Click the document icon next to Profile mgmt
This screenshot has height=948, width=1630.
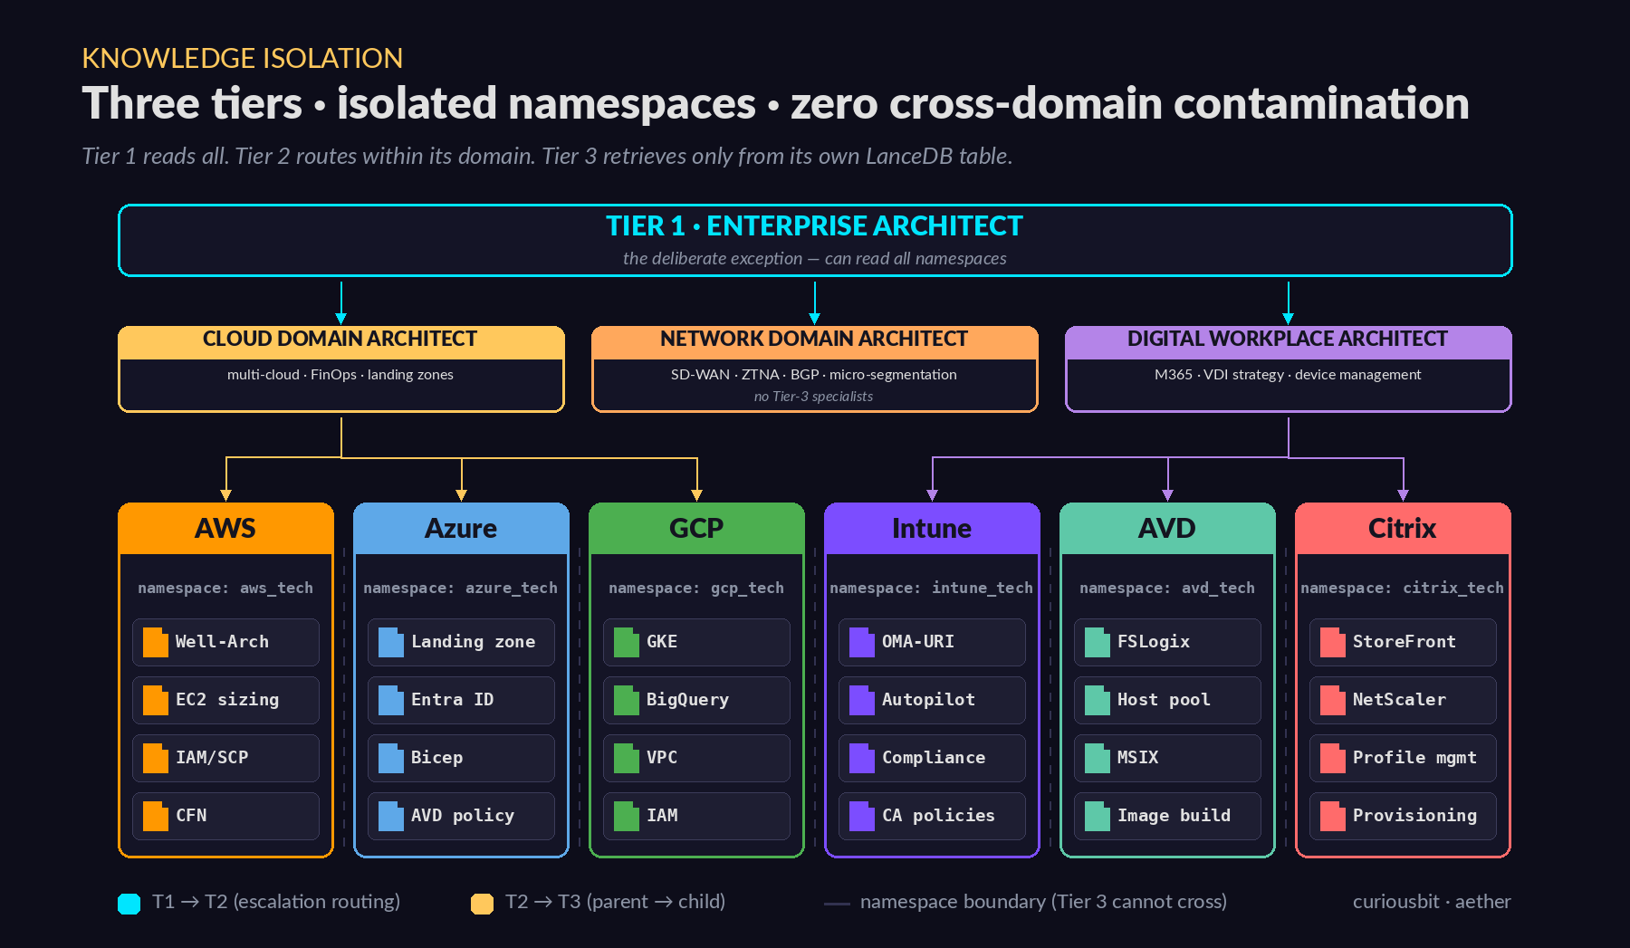click(1333, 758)
